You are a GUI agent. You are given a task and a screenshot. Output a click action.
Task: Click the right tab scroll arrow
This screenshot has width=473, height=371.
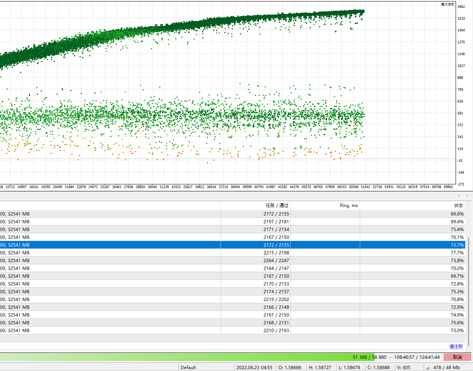pos(467,195)
